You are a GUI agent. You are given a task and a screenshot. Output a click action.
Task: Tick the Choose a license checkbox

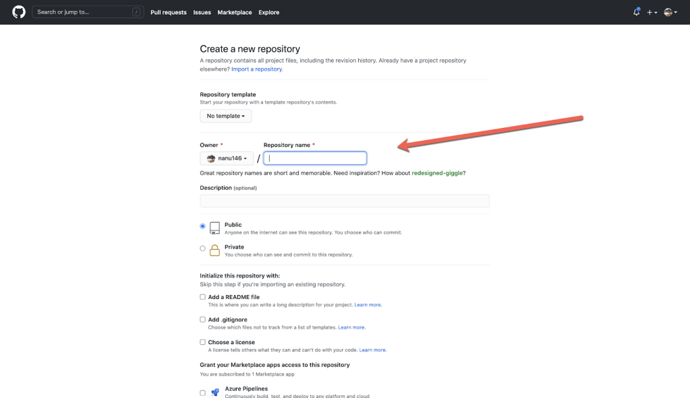tap(202, 342)
